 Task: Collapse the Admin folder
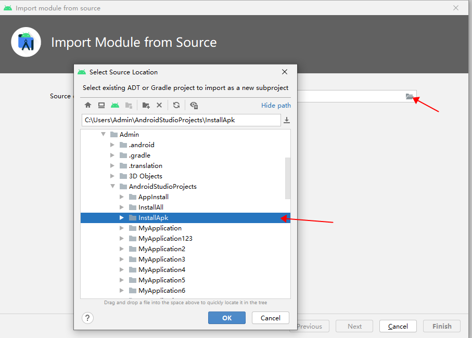[103, 134]
